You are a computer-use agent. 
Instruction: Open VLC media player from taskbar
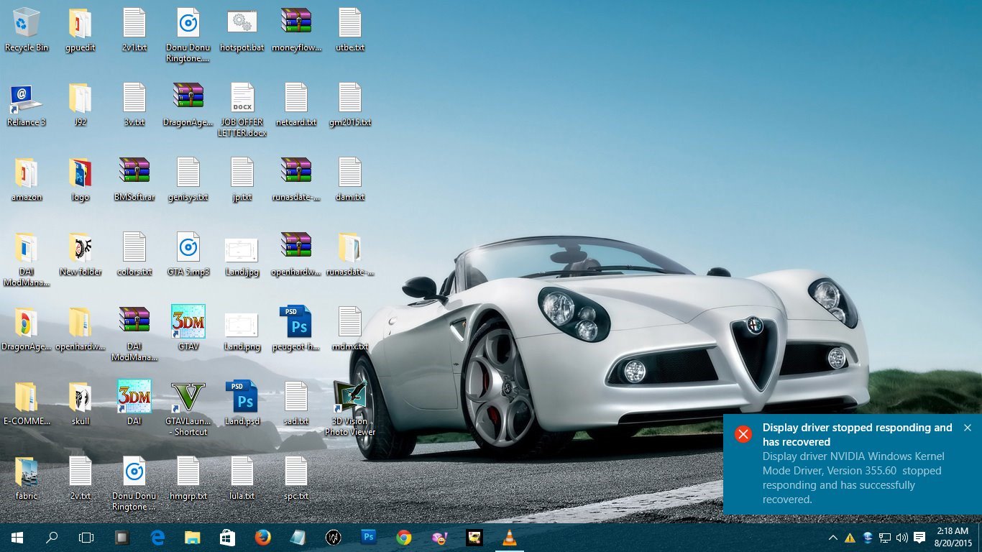(510, 538)
